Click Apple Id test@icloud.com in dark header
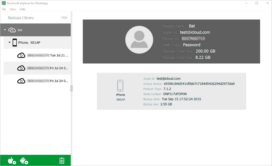 [x=195, y=32]
